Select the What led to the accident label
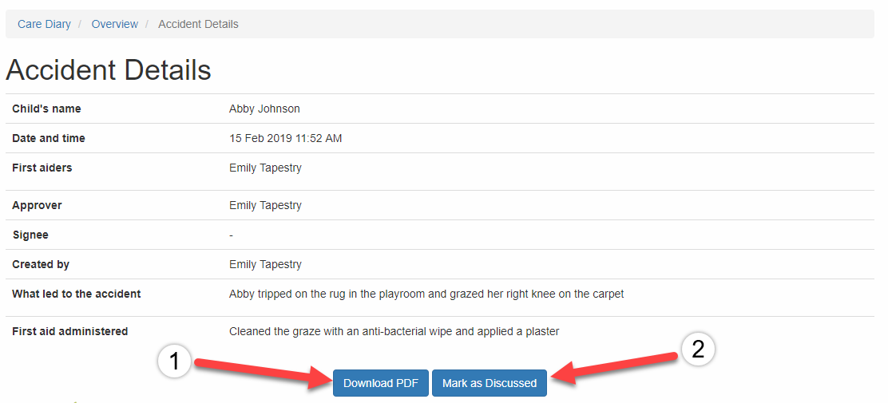 [77, 294]
